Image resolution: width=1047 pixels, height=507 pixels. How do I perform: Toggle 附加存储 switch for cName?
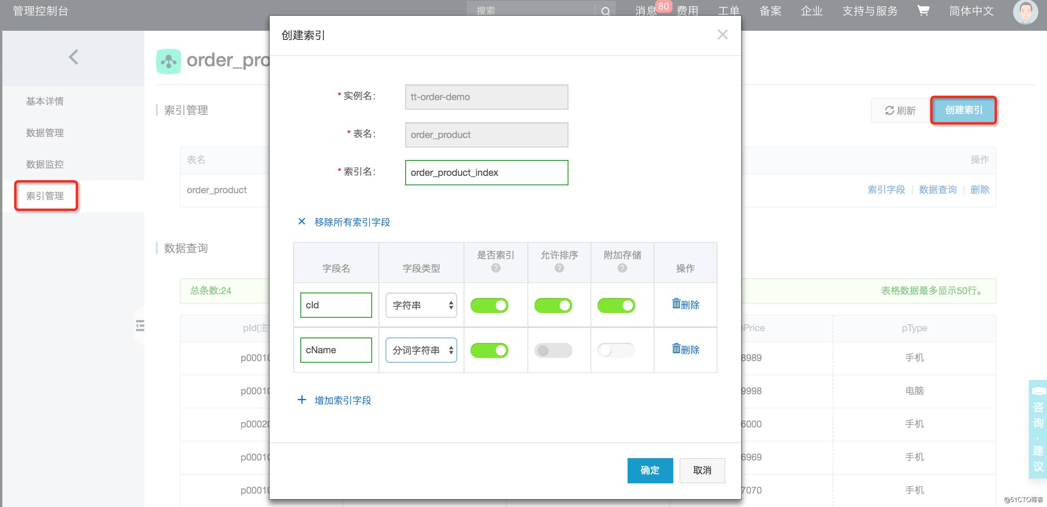[616, 350]
